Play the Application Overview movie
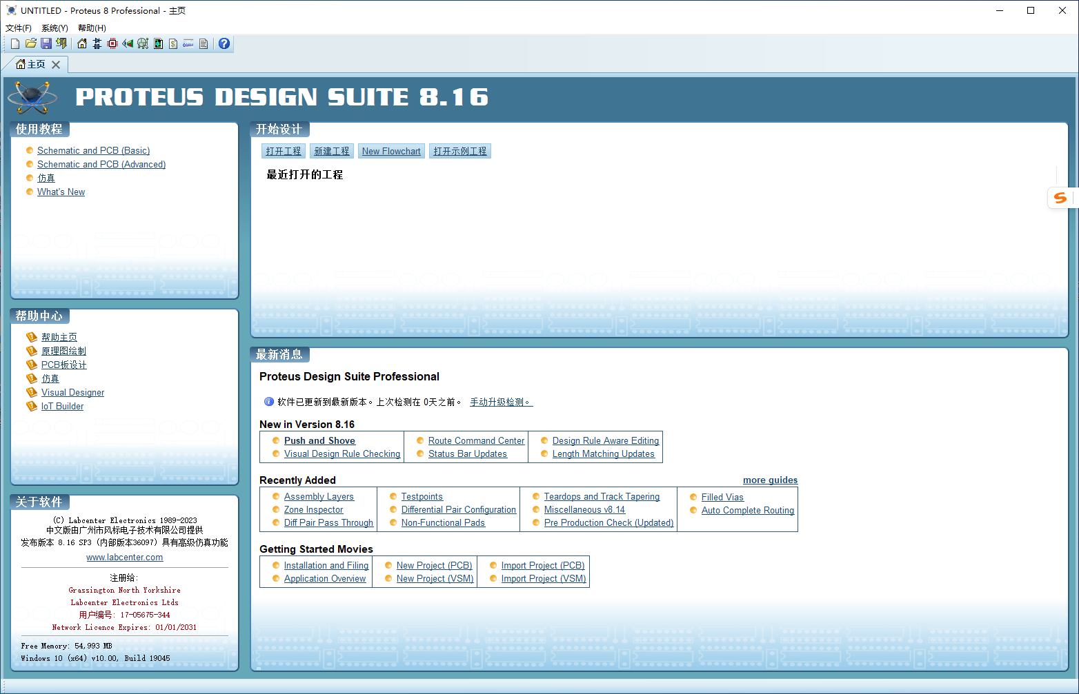This screenshot has width=1079, height=694. [x=325, y=579]
